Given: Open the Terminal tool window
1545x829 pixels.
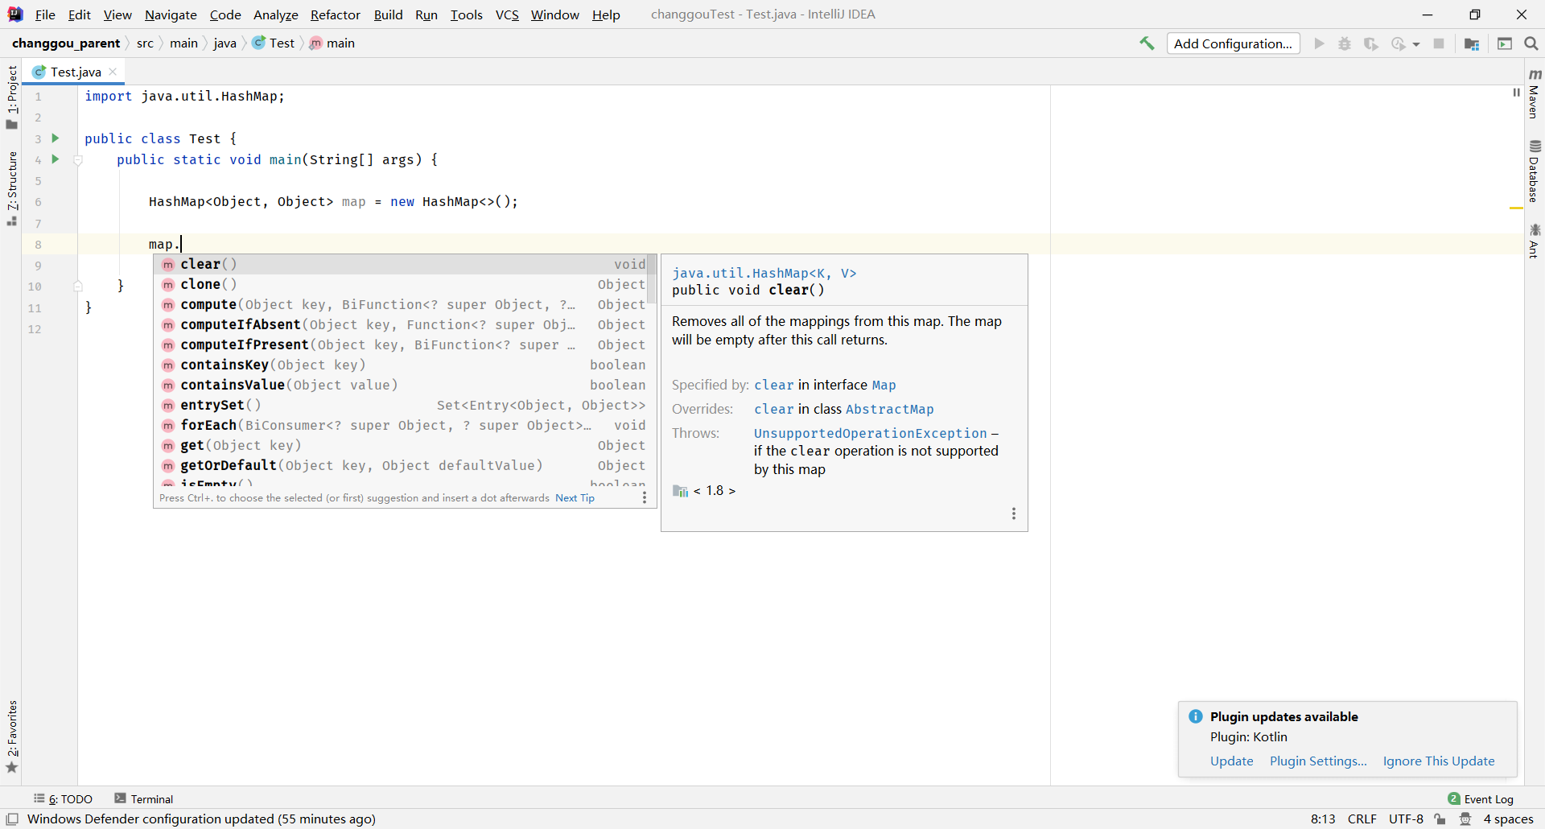Looking at the screenshot, I should click(x=144, y=799).
